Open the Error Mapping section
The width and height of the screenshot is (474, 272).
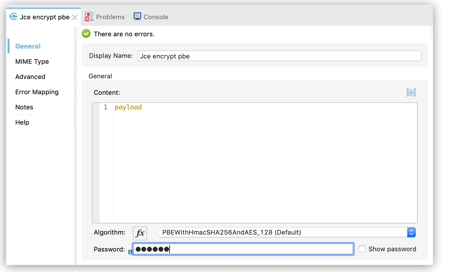(37, 92)
